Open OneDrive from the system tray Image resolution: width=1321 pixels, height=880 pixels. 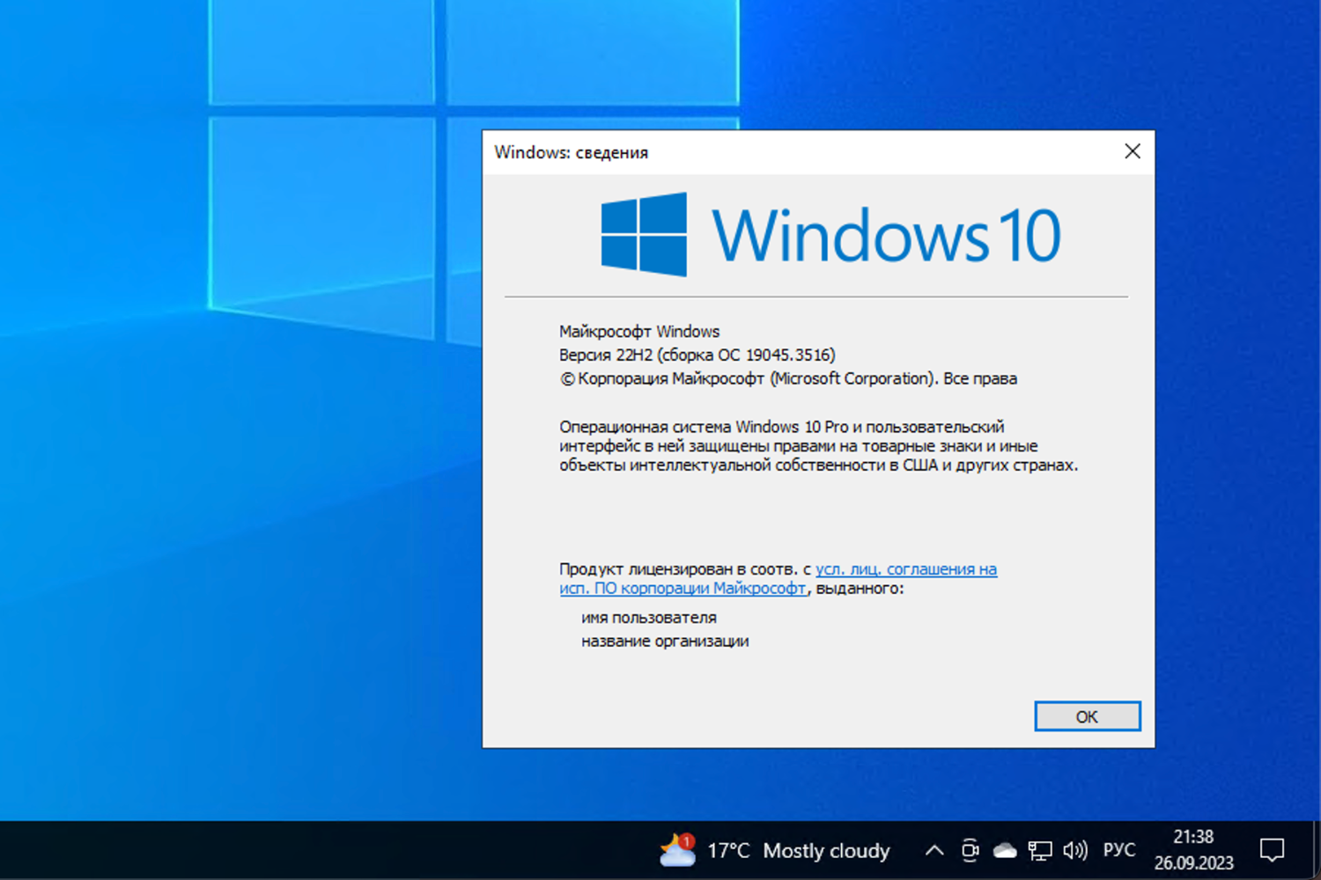[x=1005, y=850]
